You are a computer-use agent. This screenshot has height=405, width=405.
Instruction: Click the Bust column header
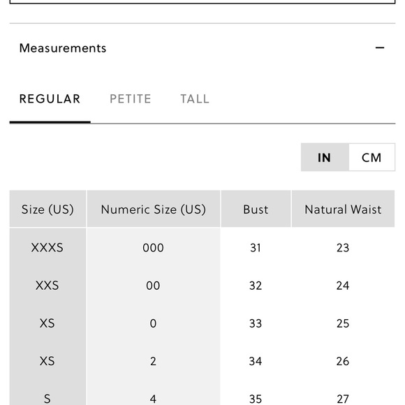coord(256,209)
